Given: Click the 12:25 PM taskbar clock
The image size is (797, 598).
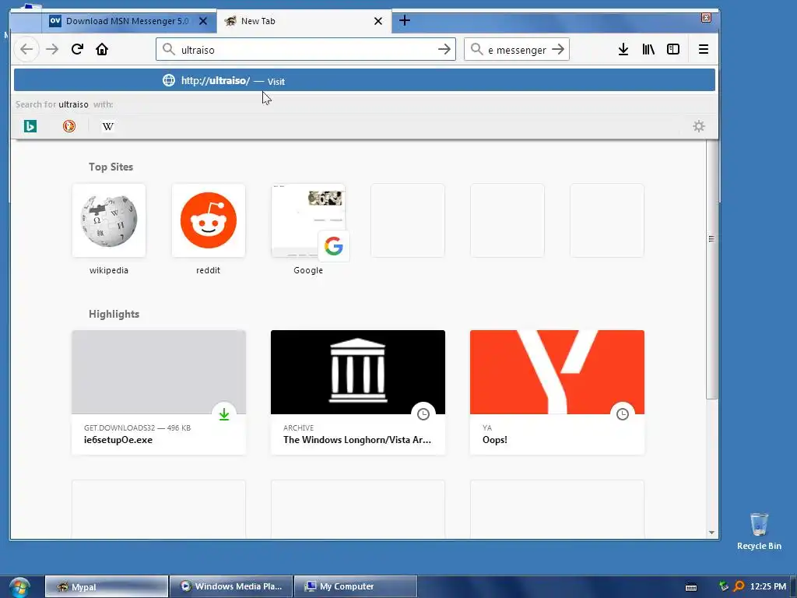Looking at the screenshot, I should (768, 586).
